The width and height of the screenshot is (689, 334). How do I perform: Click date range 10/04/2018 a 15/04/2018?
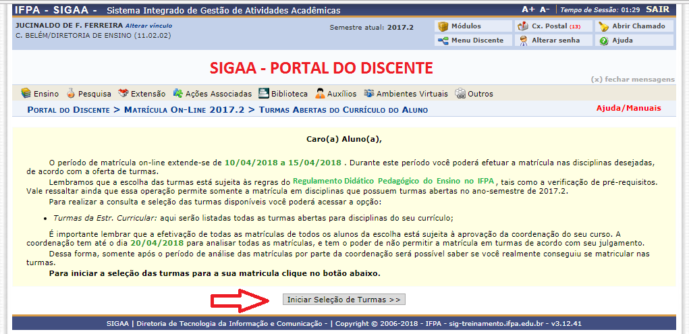283,163
